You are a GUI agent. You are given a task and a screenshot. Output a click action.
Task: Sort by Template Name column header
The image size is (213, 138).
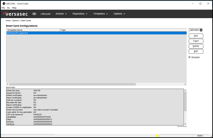33,30
